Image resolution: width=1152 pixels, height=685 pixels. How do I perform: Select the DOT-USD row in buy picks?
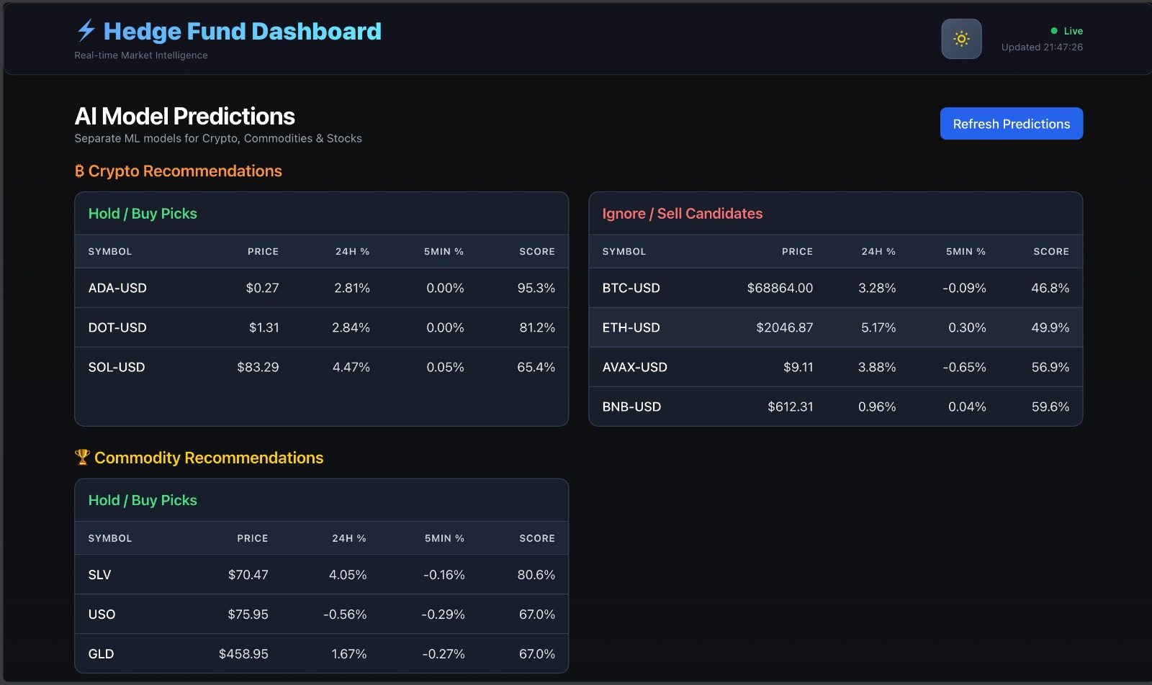(321, 327)
